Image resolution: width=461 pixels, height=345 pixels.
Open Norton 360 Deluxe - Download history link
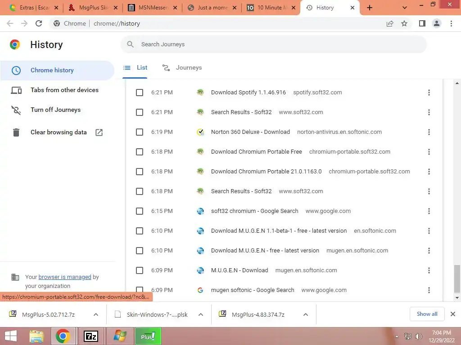(x=250, y=132)
